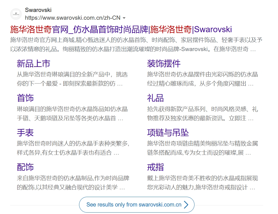The height and width of the screenshot is (214, 278).
Task: Click the main result description starting 施华洛世奇官方网上商城
Action: 136,44
